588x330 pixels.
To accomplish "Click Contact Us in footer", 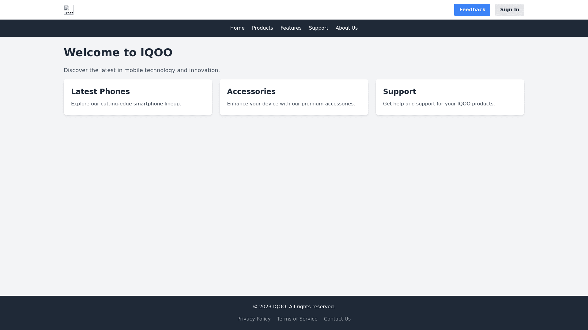I will 337,319.
